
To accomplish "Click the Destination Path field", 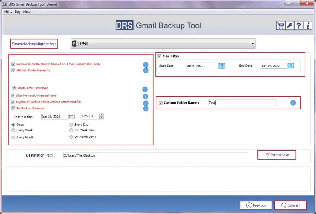I will point(156,155).
